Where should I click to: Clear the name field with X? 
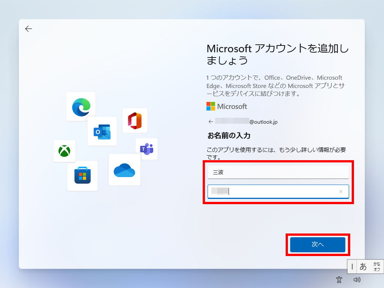point(341,191)
